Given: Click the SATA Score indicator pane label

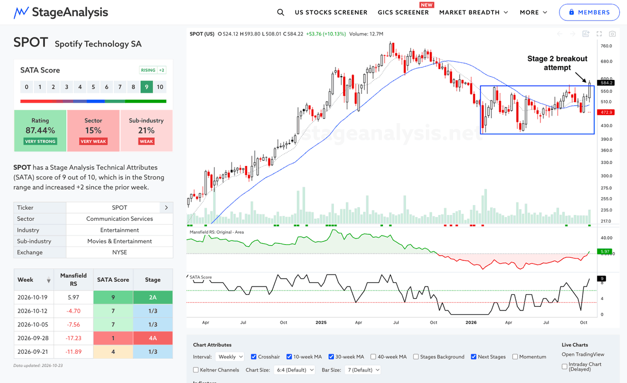Looking at the screenshot, I should 202,277.
